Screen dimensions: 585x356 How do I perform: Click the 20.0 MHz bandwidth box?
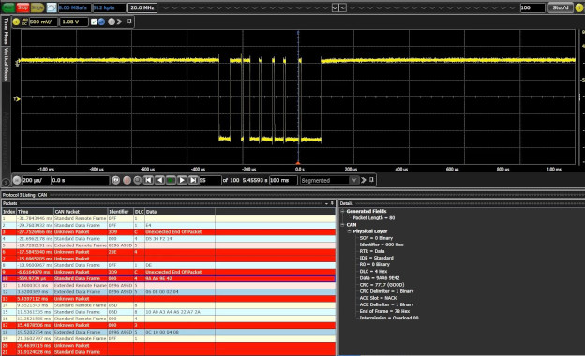(142, 7)
